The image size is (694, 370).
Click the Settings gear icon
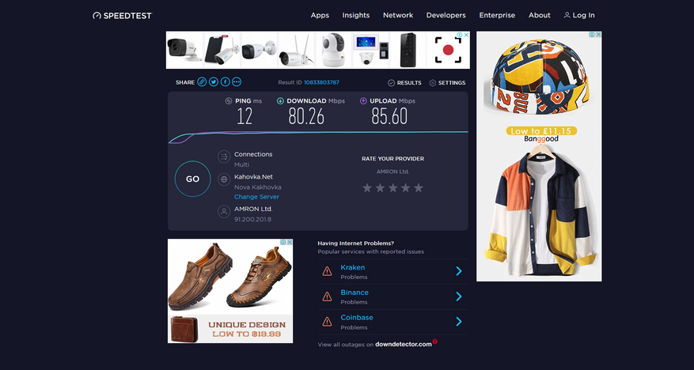coord(433,83)
